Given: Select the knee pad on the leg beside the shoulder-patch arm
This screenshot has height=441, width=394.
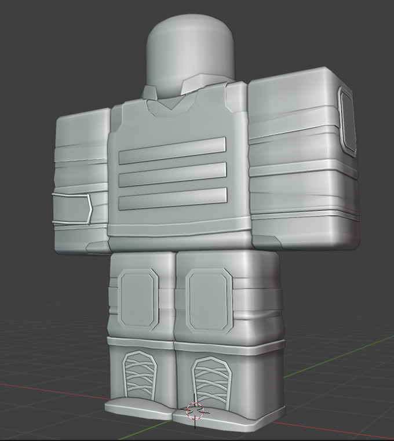Looking at the screenshot, I should (209, 301).
